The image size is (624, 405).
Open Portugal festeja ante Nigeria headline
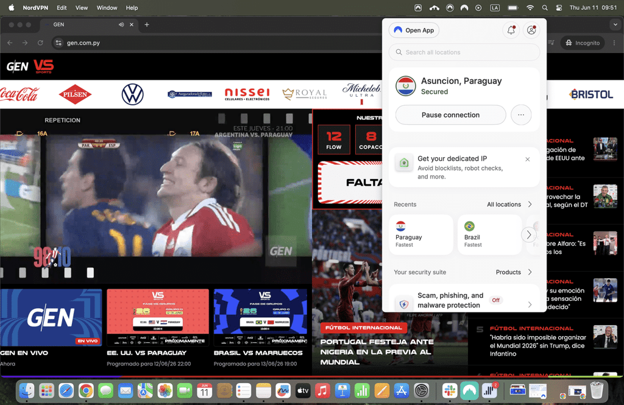coord(377,352)
